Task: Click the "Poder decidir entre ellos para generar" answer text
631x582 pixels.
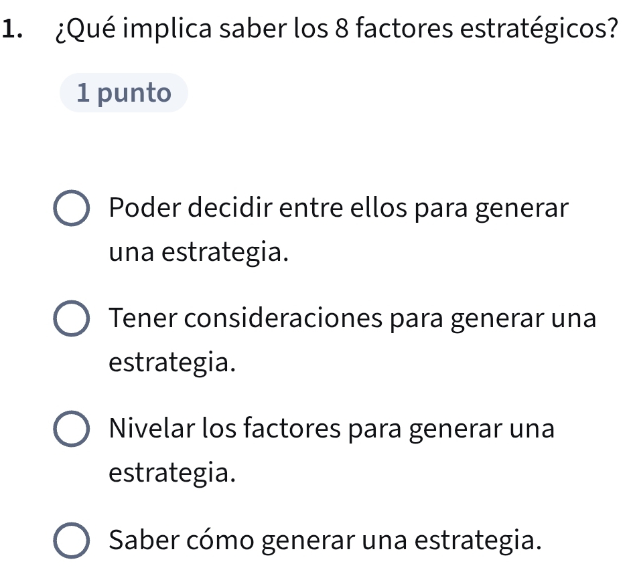Action: [339, 208]
